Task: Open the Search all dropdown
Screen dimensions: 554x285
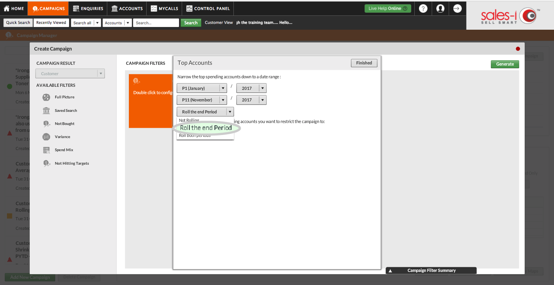Action: 86,23
